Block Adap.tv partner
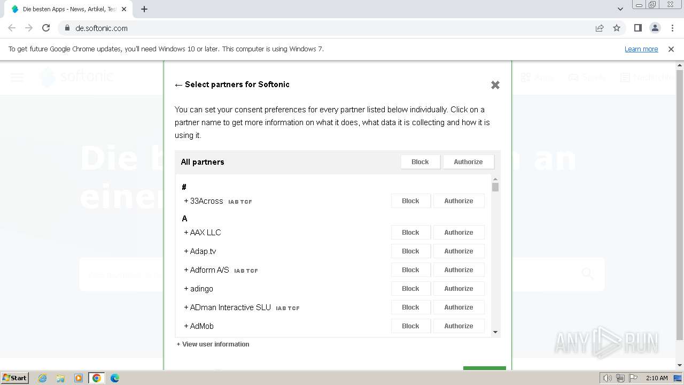Image resolution: width=684 pixels, height=385 pixels. (410, 251)
